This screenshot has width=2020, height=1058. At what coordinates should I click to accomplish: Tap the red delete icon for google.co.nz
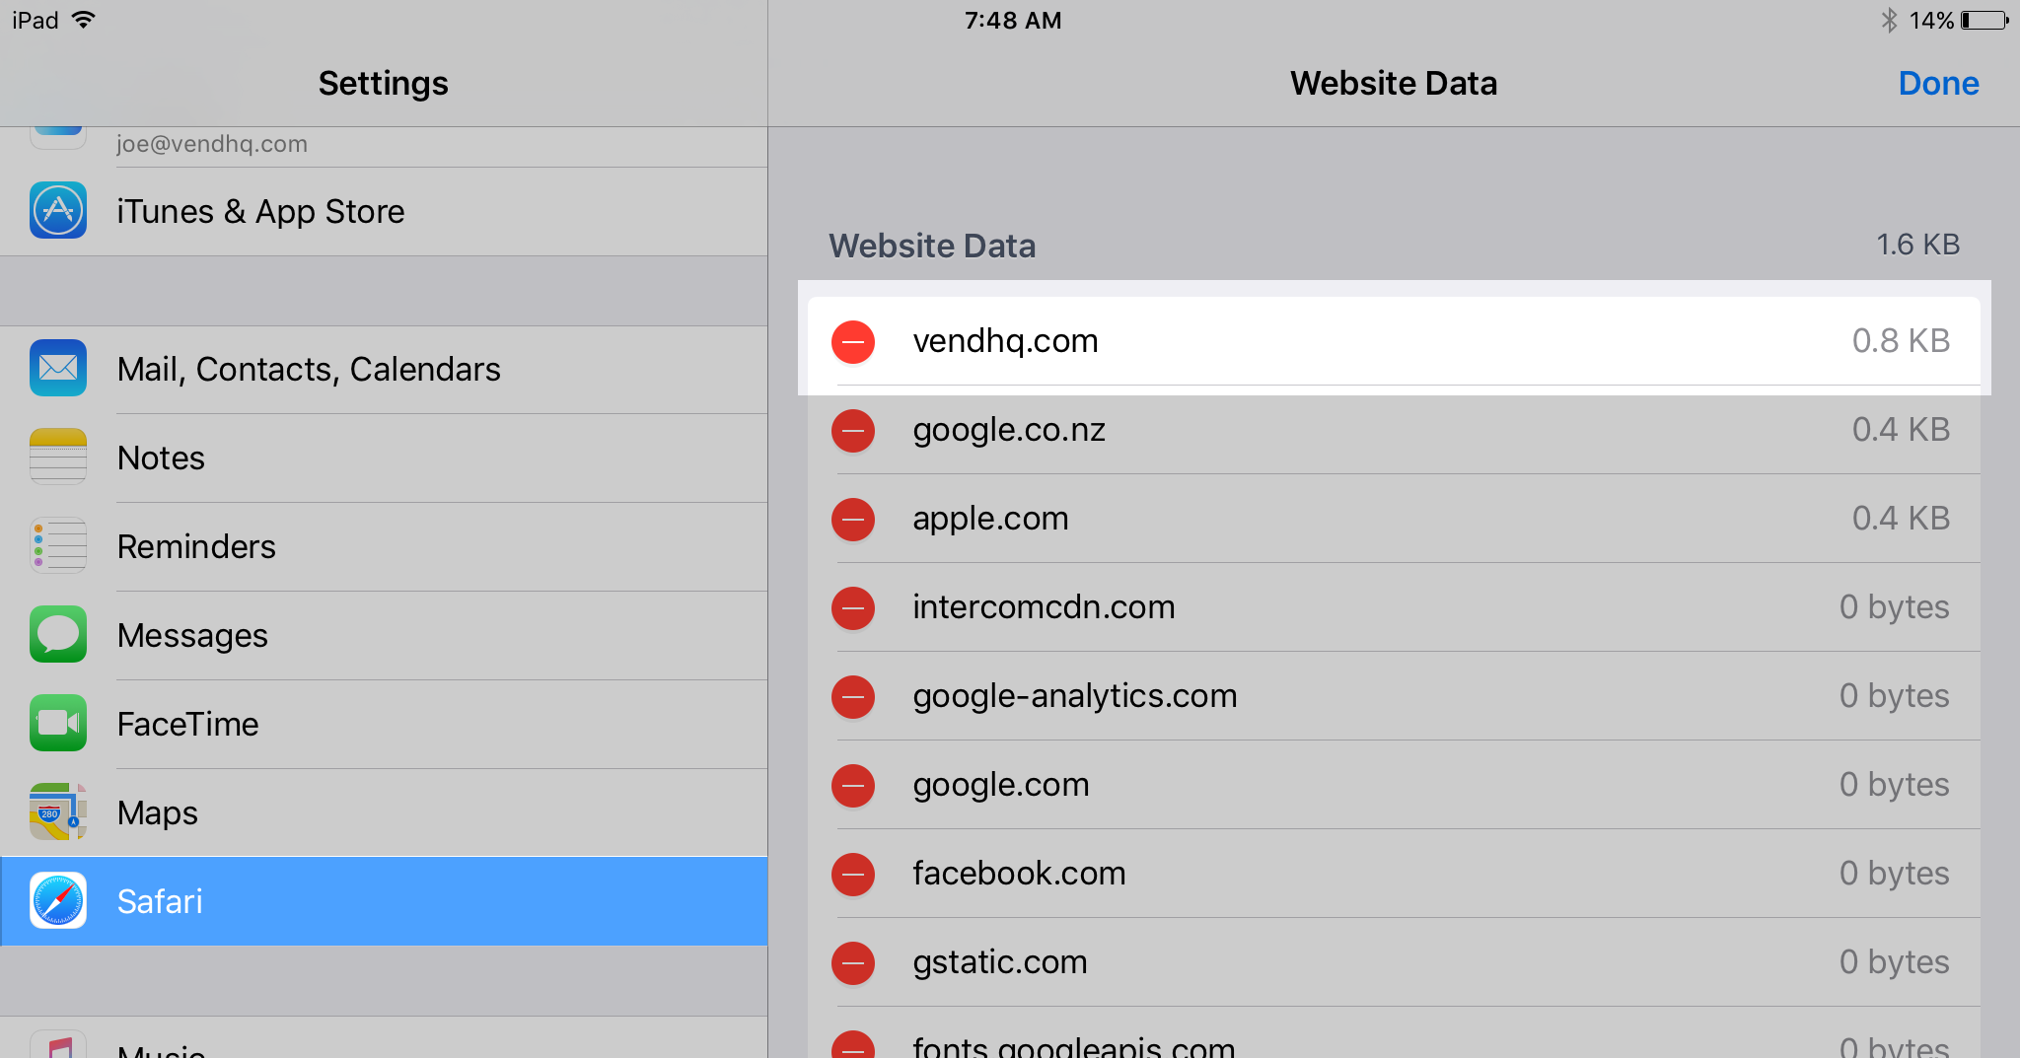[853, 430]
